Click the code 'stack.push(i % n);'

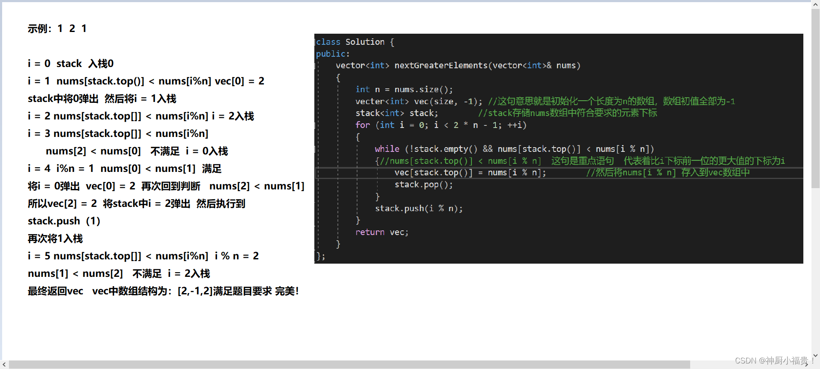pos(419,208)
